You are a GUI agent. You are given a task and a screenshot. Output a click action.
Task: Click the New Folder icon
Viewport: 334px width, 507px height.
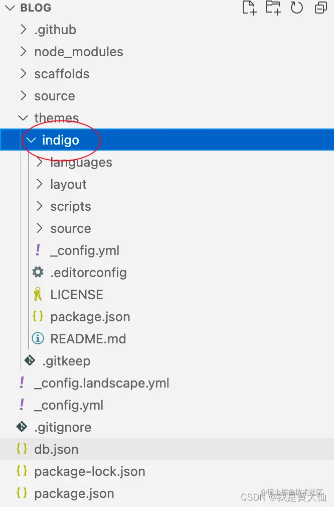[x=273, y=8]
